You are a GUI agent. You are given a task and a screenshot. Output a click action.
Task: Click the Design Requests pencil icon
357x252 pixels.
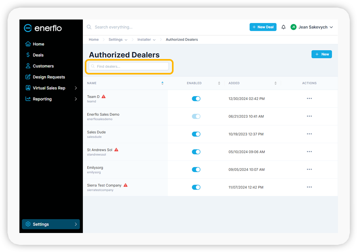tap(29, 77)
